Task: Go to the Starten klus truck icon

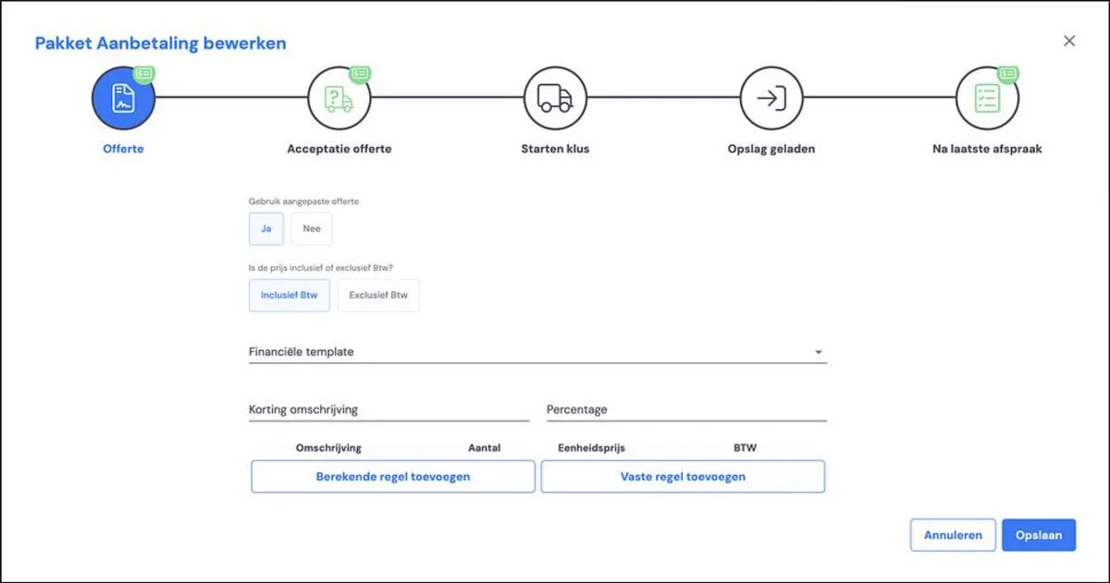Action: click(555, 98)
